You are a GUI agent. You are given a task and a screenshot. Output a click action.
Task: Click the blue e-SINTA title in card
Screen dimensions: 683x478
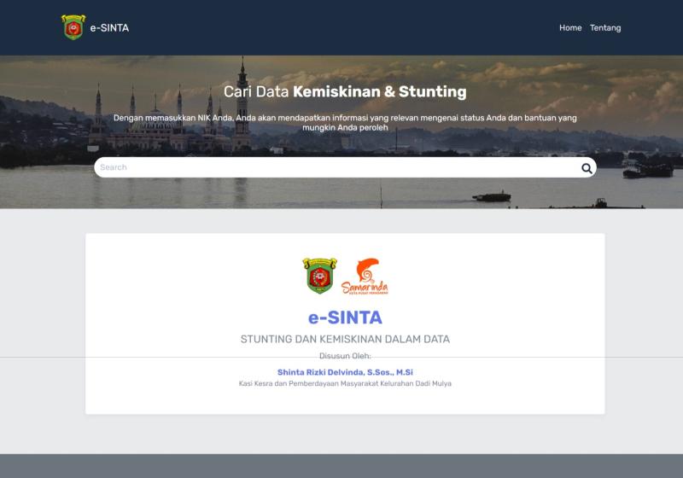345,318
